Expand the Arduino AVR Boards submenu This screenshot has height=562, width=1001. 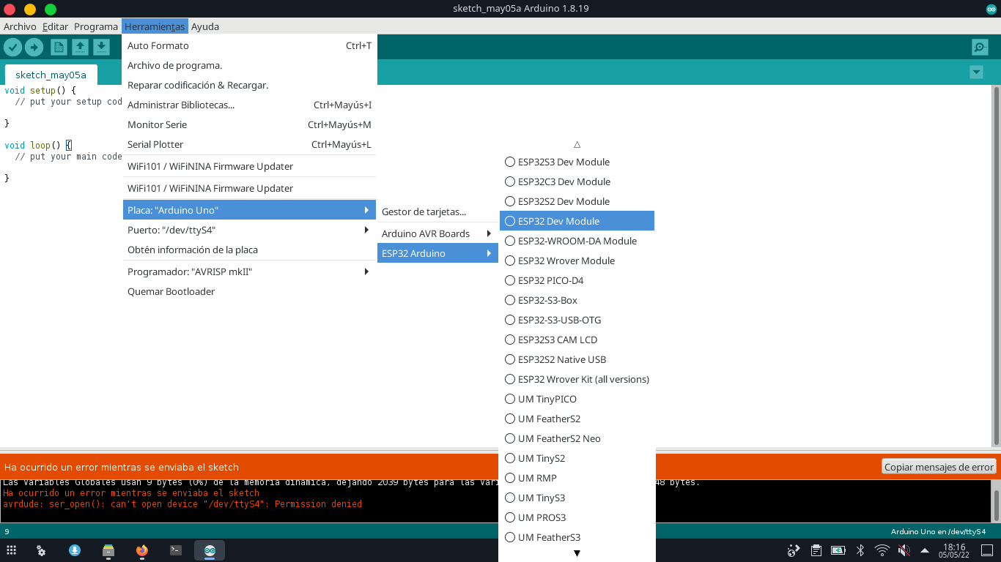(x=437, y=233)
